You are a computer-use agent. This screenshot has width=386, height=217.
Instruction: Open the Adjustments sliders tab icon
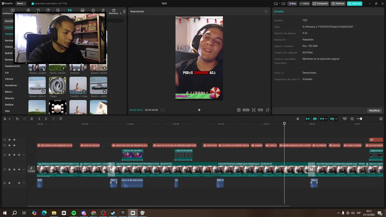click(x=103, y=10)
